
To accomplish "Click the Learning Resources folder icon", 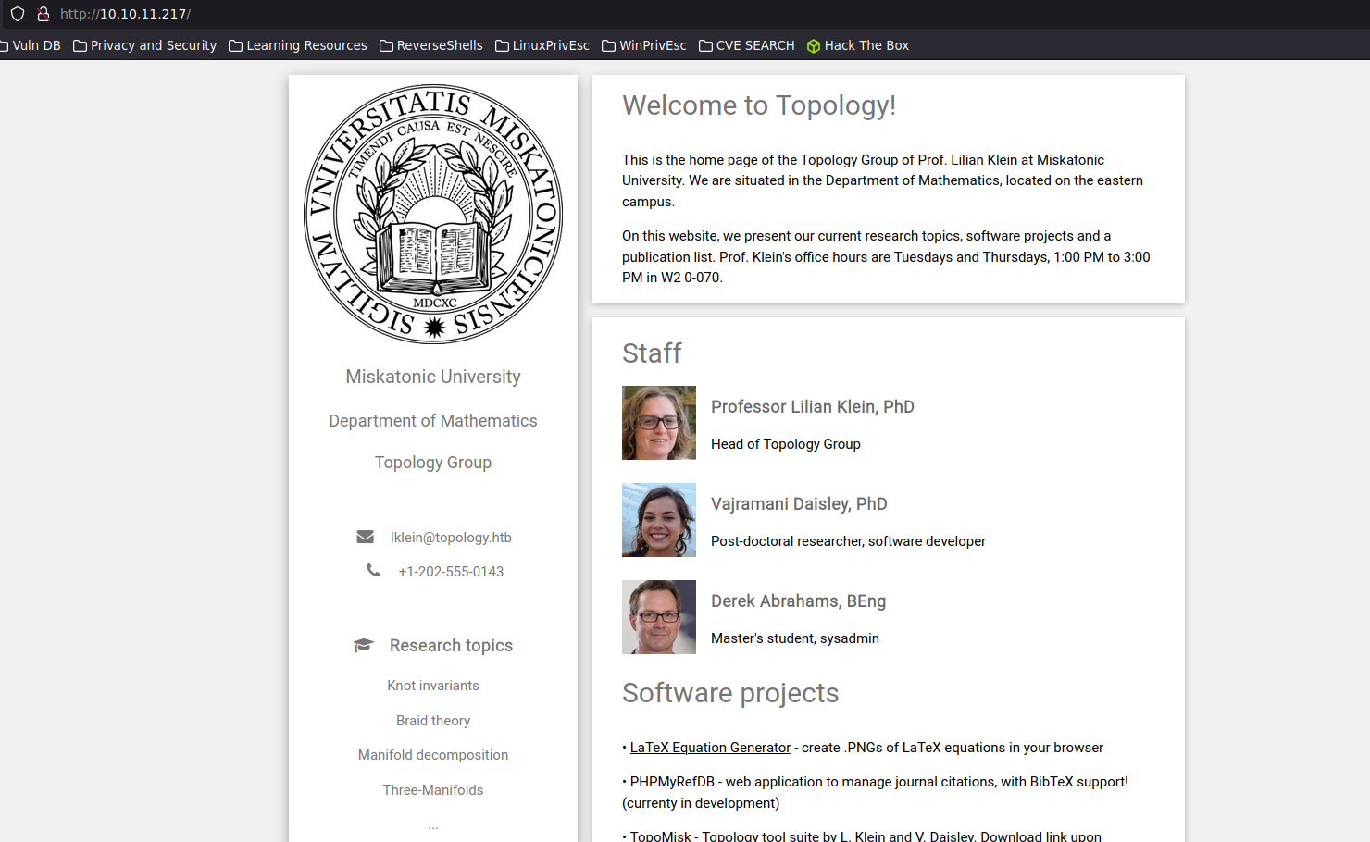I will pos(235,45).
